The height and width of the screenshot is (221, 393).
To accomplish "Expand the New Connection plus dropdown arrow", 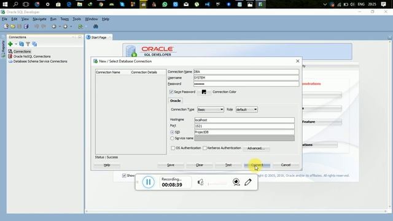I will (x=16, y=44).
